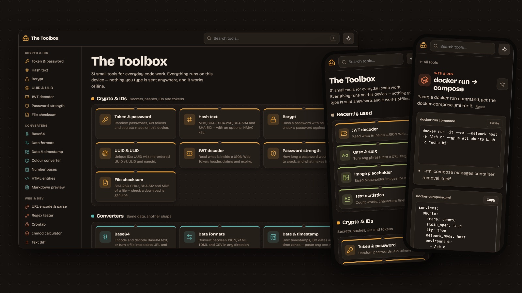Click Regex tester icon in sidebar
This screenshot has height=293, width=522.
click(x=27, y=216)
